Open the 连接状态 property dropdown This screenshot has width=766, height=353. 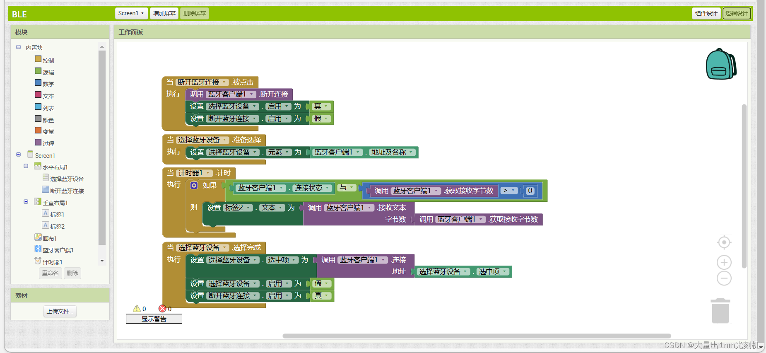[313, 188]
